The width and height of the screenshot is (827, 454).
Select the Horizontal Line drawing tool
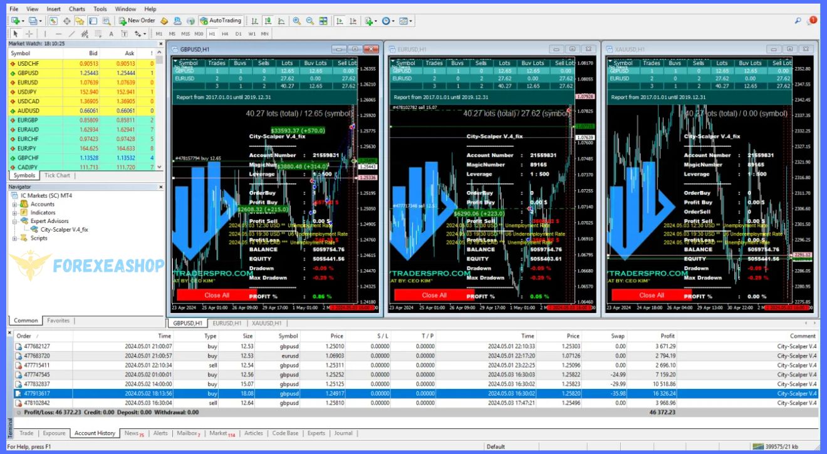tap(58, 34)
